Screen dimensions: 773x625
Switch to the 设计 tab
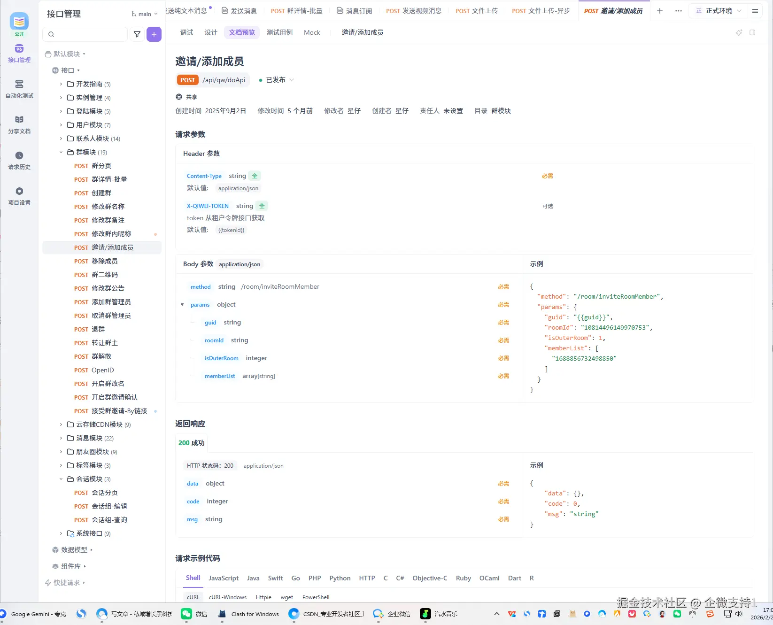211,32
